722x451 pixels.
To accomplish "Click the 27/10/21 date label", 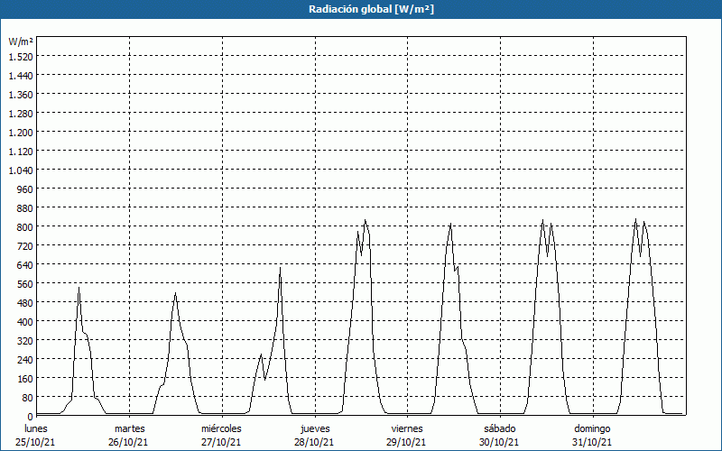I will 221,442.
